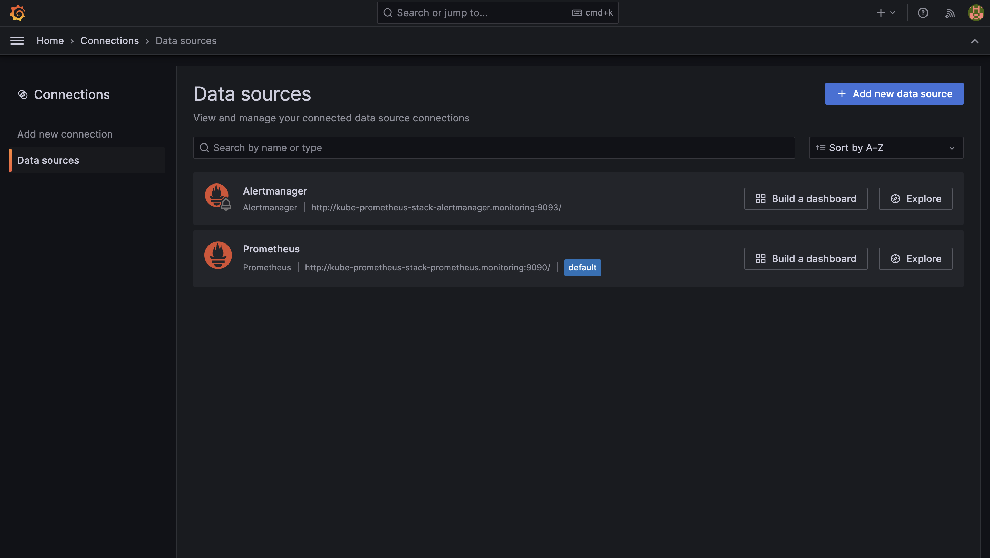Image resolution: width=990 pixels, height=558 pixels.
Task: Select Add new connection in the sidebar
Action: 65,134
